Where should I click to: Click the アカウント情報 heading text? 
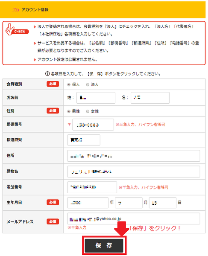pyautogui.click(x=35, y=10)
